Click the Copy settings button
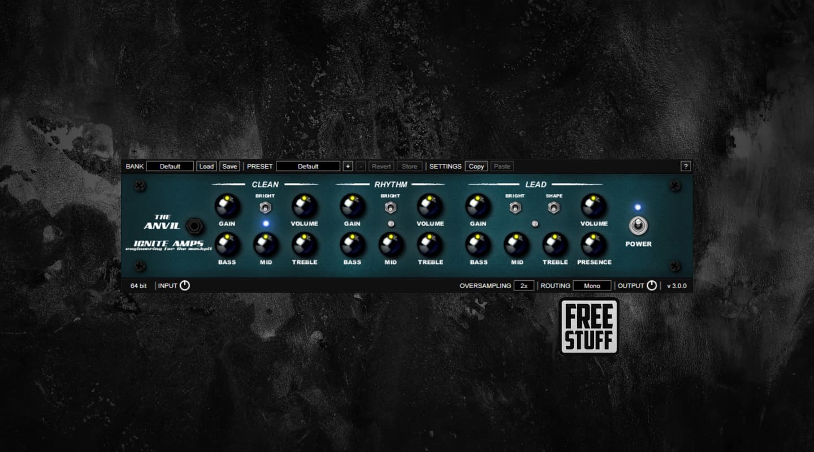This screenshot has width=814, height=452. pyautogui.click(x=477, y=166)
